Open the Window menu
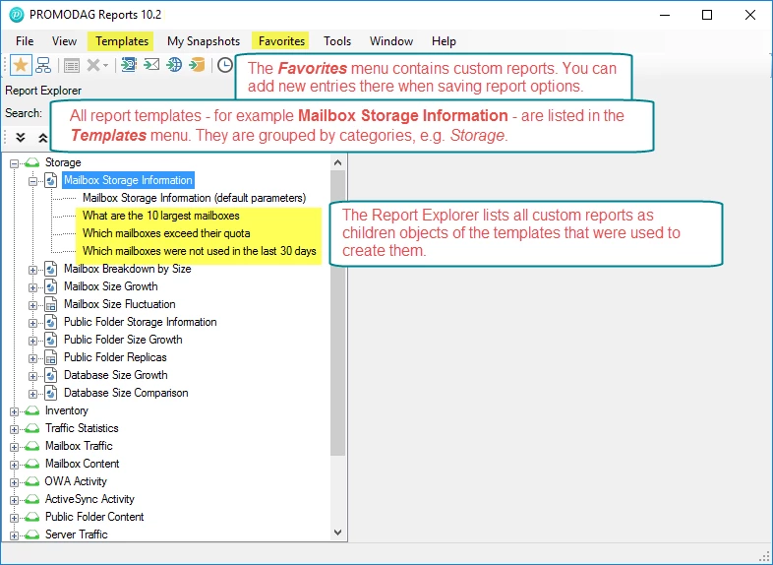Image resolution: width=773 pixels, height=565 pixels. coord(391,41)
